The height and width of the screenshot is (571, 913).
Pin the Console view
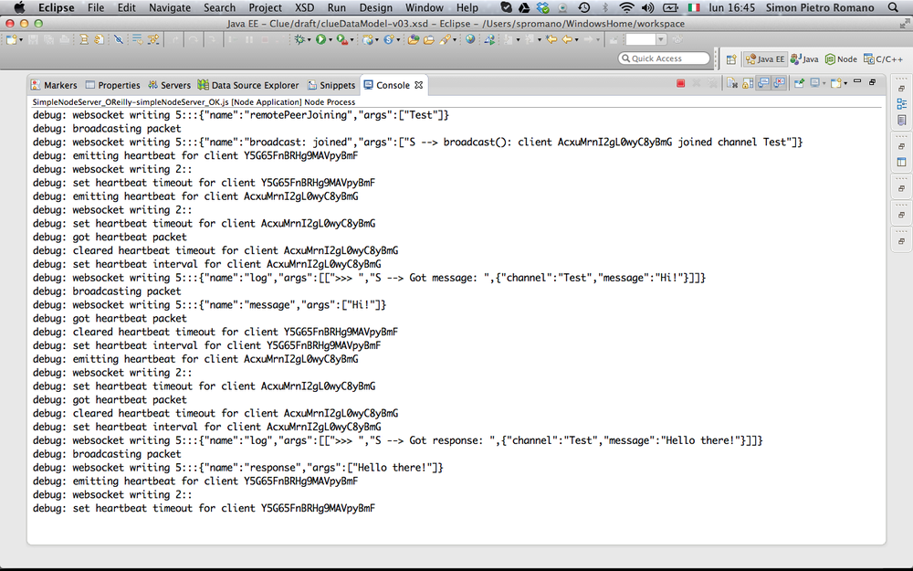[800, 82]
